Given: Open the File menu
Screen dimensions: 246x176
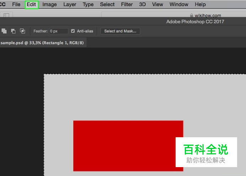Looking at the screenshot, I should click(16, 4).
